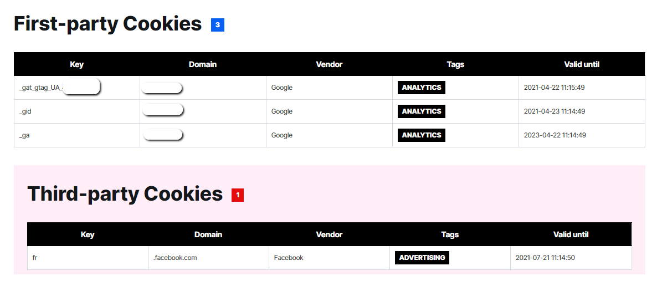Viewport: 657px width, 291px height.
Task: Click ANALYTICS tag in _gat_gtag row
Action: coord(422,88)
